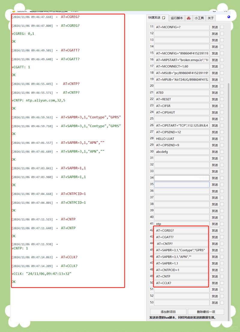Image resolution: width=240 pixels, height=332 pixels.
Task: Send row 18 AT+MSUB command
Action: (215, 73)
